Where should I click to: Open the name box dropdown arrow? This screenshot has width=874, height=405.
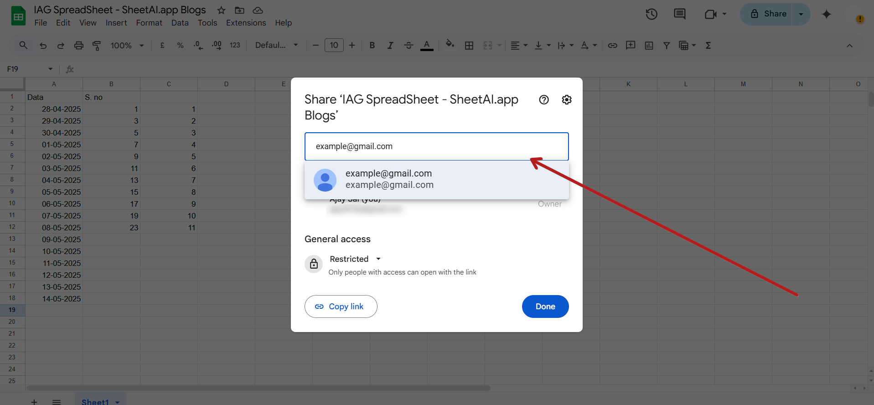pyautogui.click(x=50, y=69)
